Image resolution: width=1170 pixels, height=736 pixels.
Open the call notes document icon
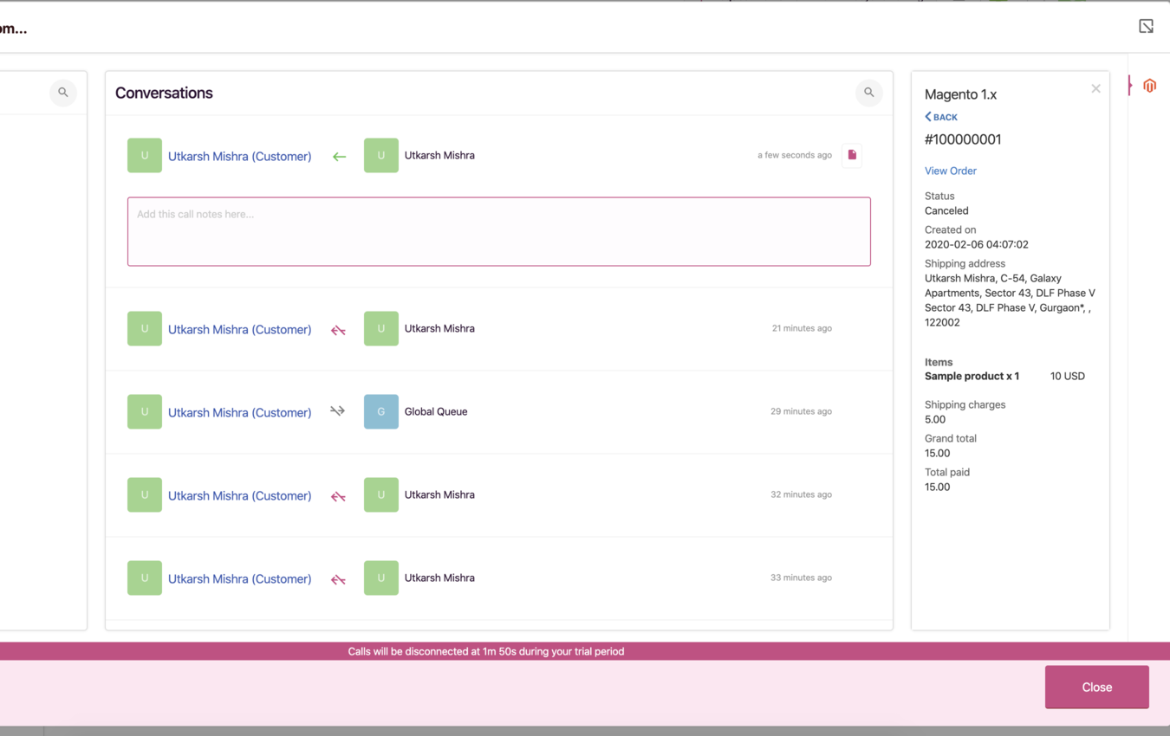click(850, 155)
